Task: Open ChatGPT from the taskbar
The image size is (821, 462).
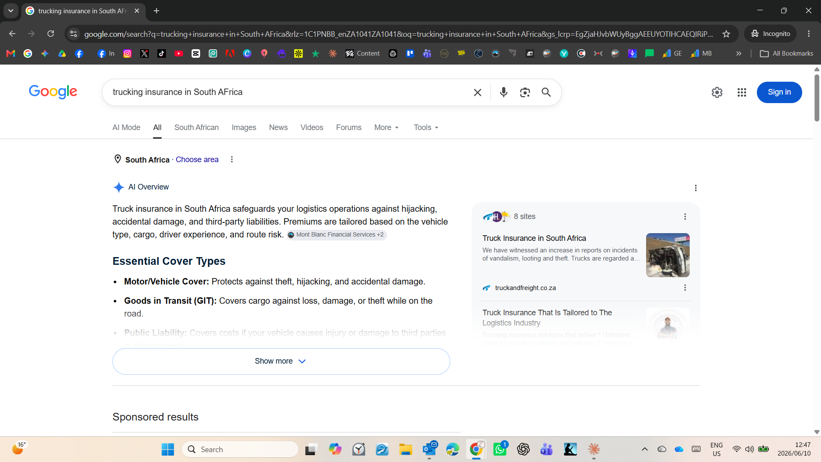Action: tap(523, 449)
